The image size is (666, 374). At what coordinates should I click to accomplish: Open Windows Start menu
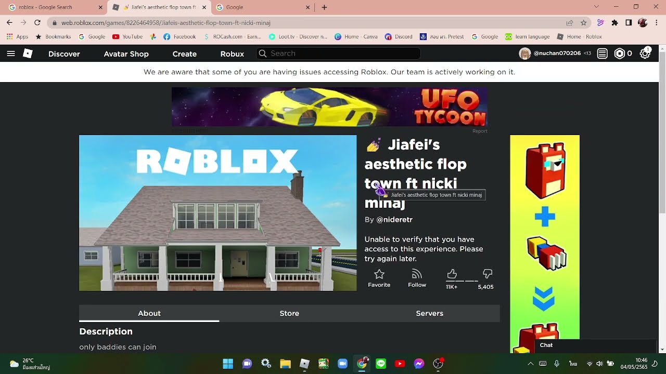(228, 364)
